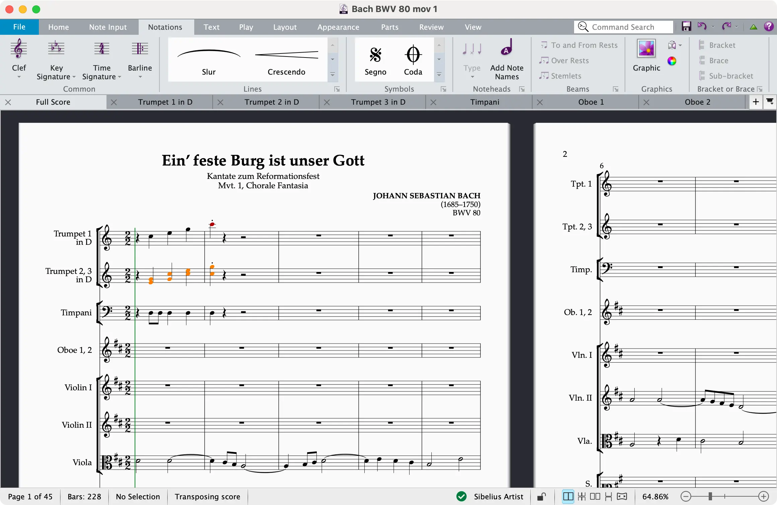Open the Layout ribbon tab
Image resolution: width=777 pixels, height=505 pixels.
click(285, 27)
